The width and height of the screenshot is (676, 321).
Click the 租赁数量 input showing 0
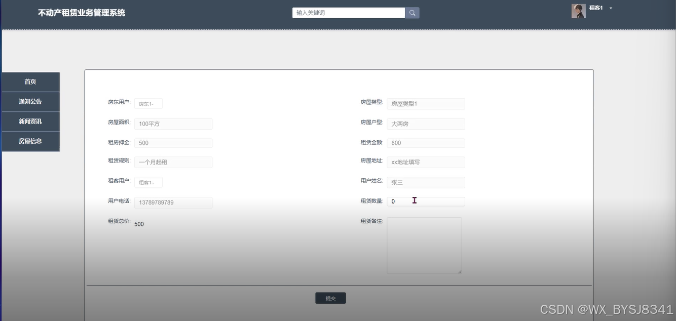tap(426, 202)
